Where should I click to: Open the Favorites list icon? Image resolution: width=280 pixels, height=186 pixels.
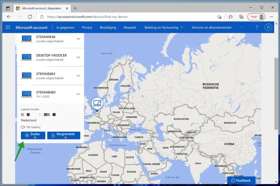[x=231, y=17]
